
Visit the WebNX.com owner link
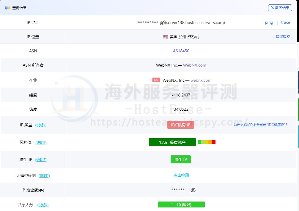(x=194, y=65)
